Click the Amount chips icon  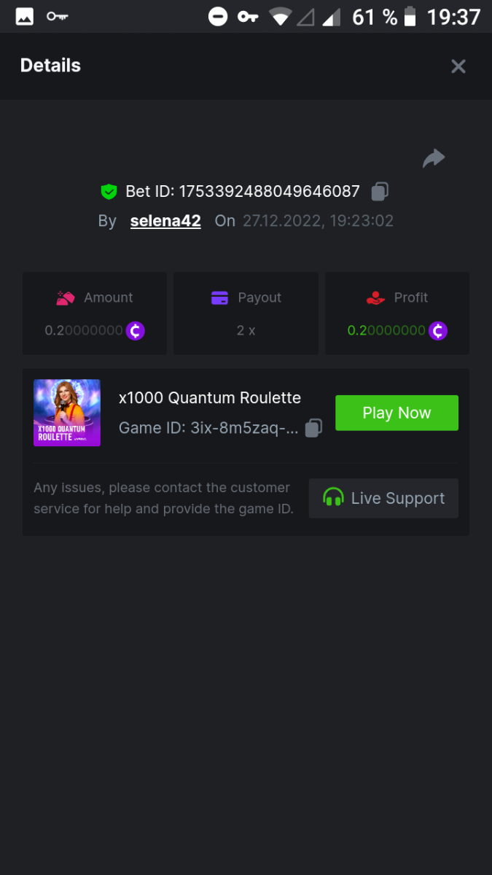66,297
